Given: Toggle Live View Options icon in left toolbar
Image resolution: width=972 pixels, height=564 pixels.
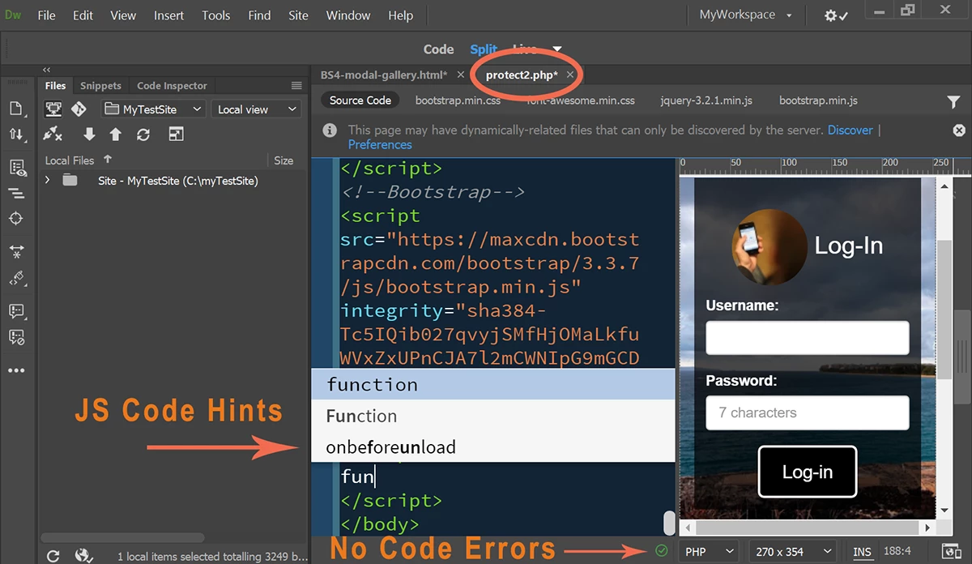Looking at the screenshot, I should pyautogui.click(x=17, y=168).
